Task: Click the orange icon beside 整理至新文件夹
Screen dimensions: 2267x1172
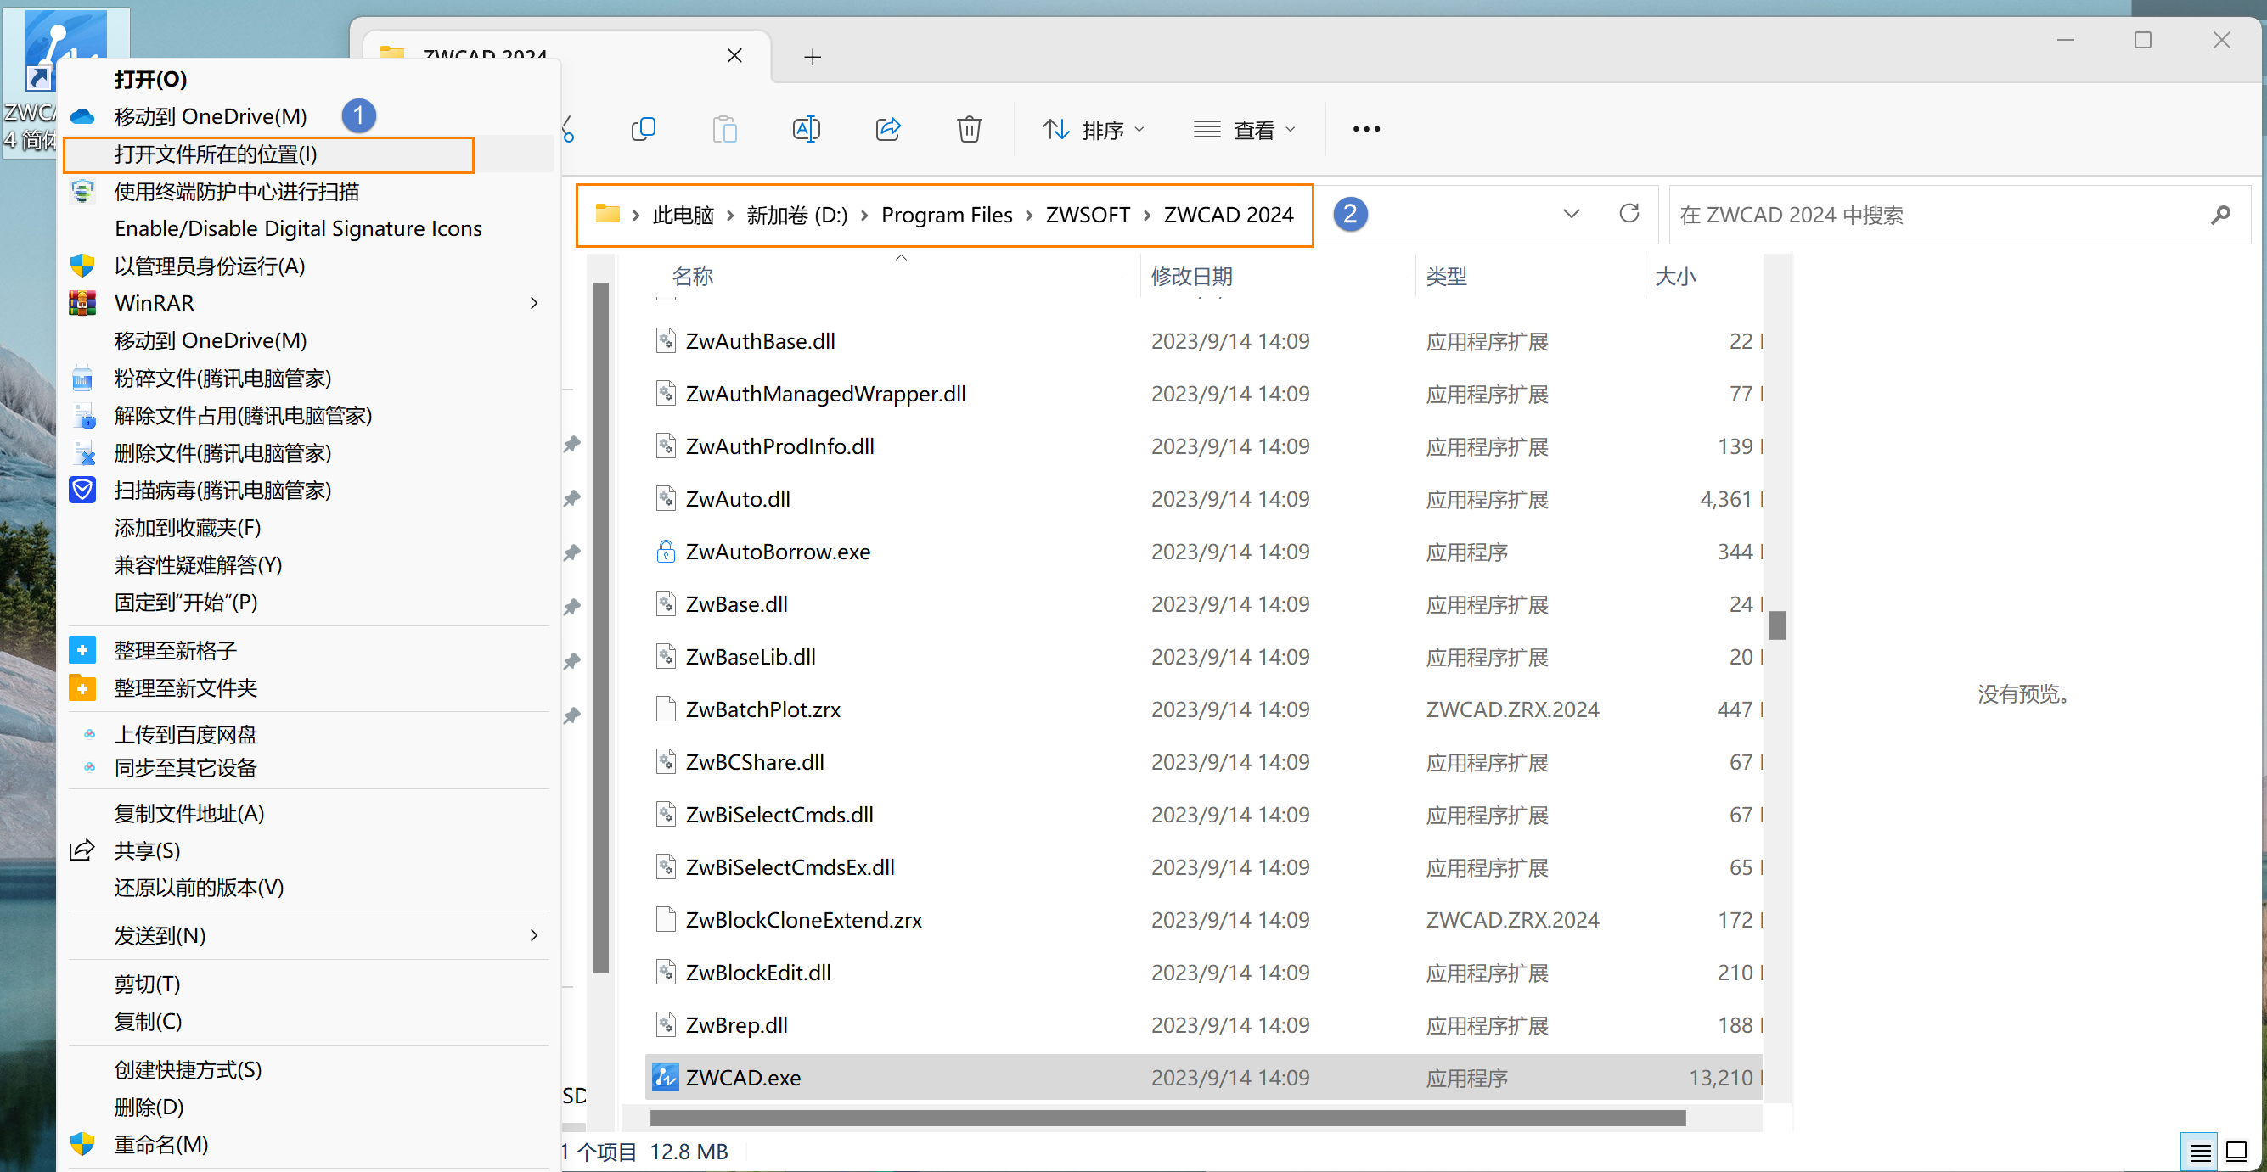Action: [x=82, y=688]
